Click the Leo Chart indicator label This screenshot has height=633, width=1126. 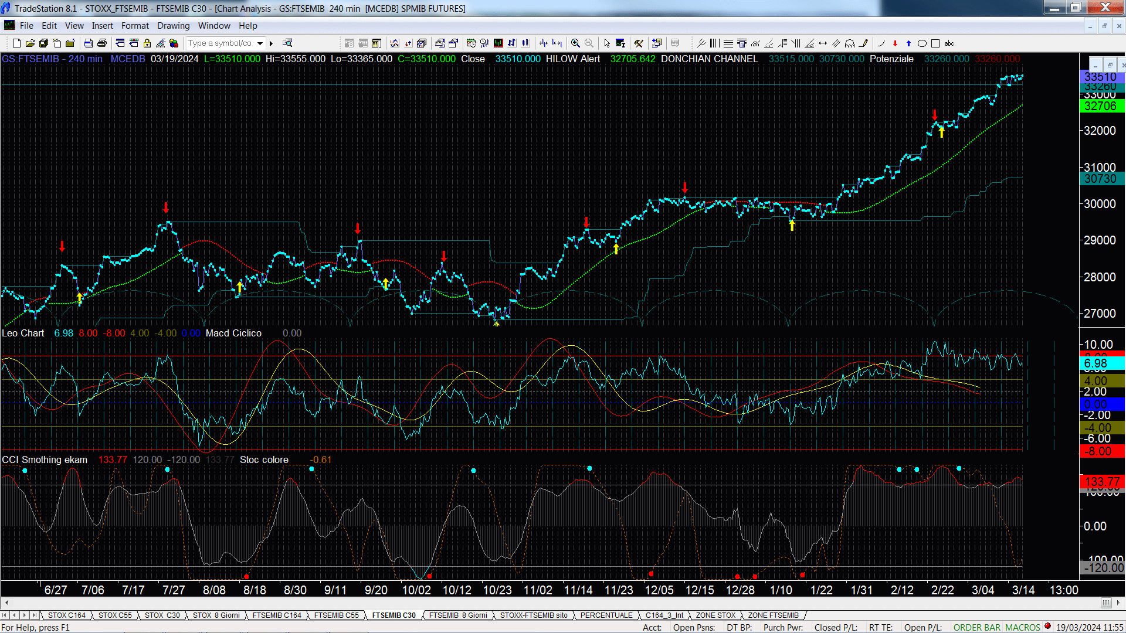tap(23, 333)
